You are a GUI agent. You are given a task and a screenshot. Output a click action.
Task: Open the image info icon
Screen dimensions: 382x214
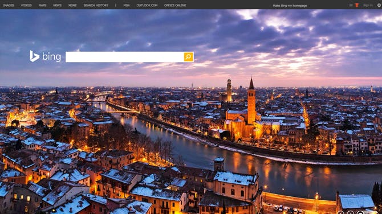click(x=360, y=213)
